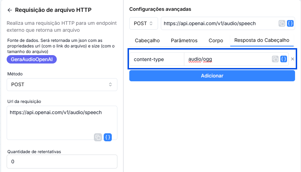The image size is (301, 172).
Task: Go back using the left arrow icon
Action: (x=9, y=10)
